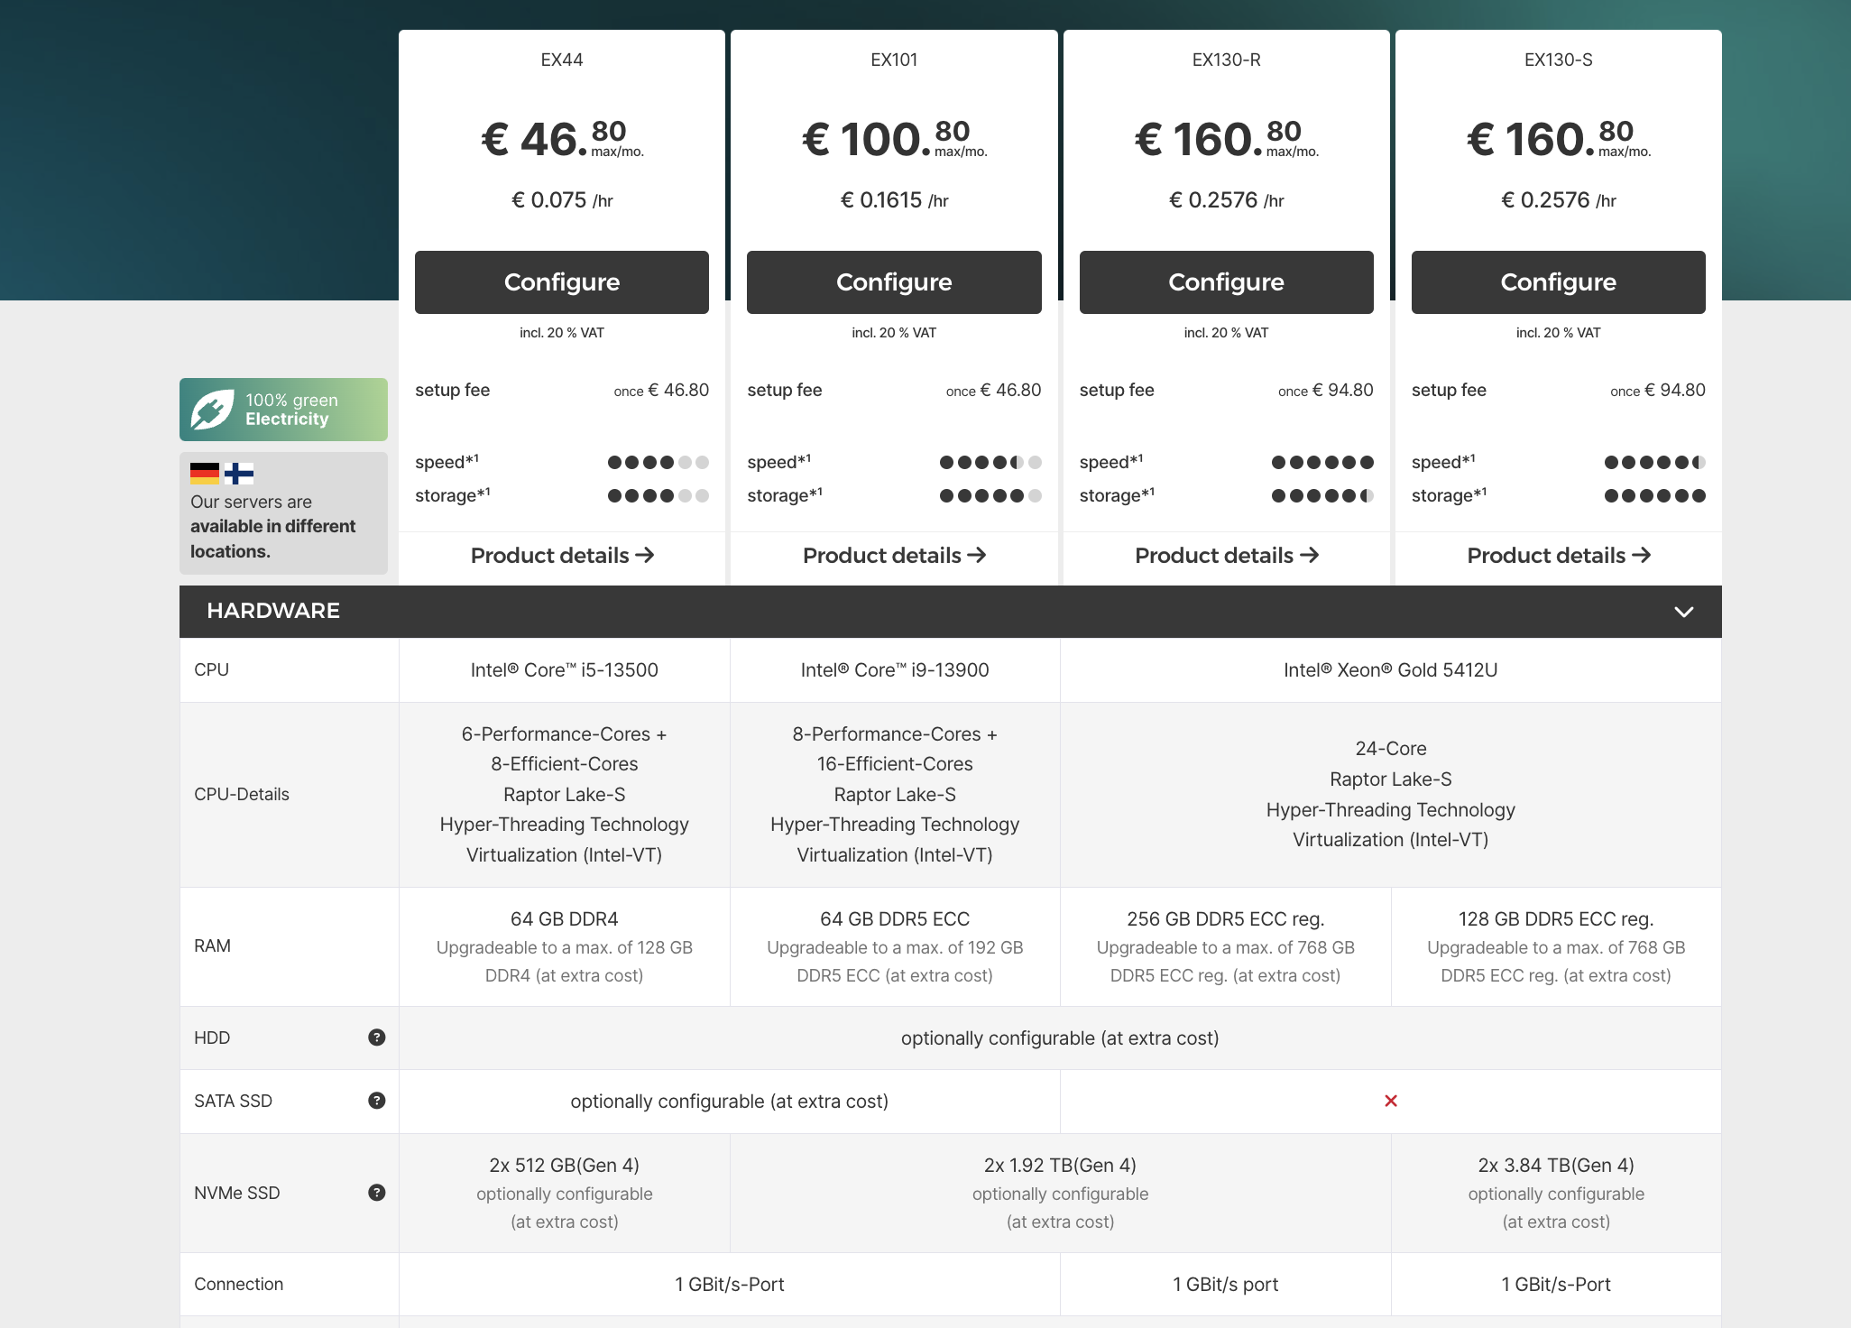The image size is (1851, 1328).
Task: Click the HDD help question mark icon
Action: coord(377,1037)
